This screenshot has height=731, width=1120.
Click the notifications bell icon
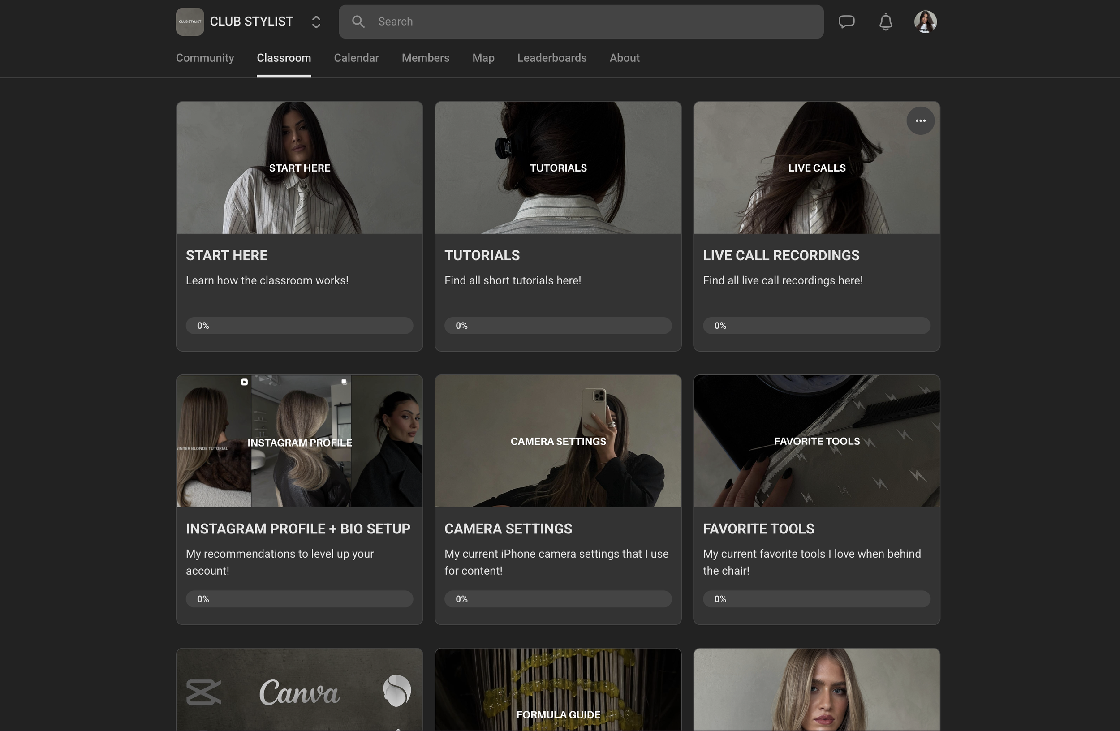point(886,21)
